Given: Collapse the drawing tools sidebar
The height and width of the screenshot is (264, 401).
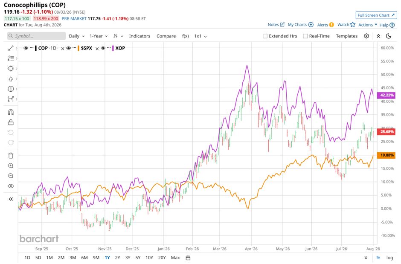Looking at the screenshot, I should click(11, 199).
